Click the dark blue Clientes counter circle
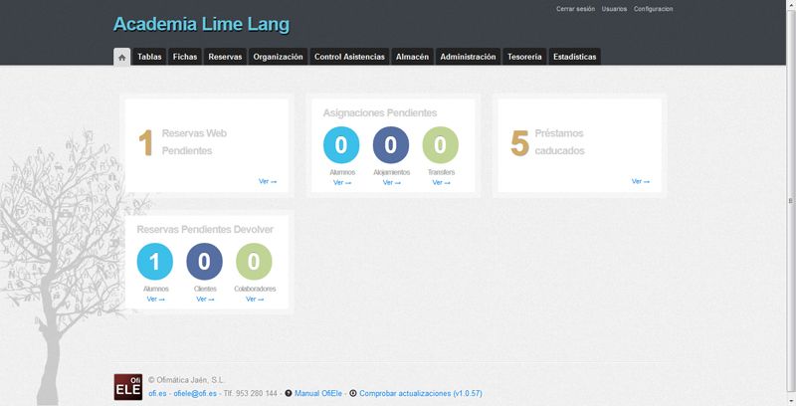The width and height of the screenshot is (796, 406). click(x=204, y=262)
